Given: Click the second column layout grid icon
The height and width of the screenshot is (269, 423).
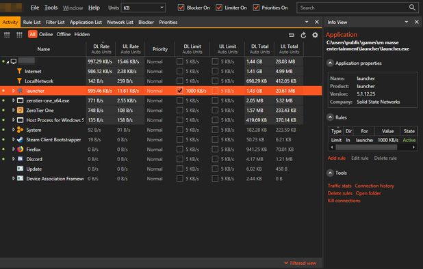Looking at the screenshot, I should coord(19,35).
